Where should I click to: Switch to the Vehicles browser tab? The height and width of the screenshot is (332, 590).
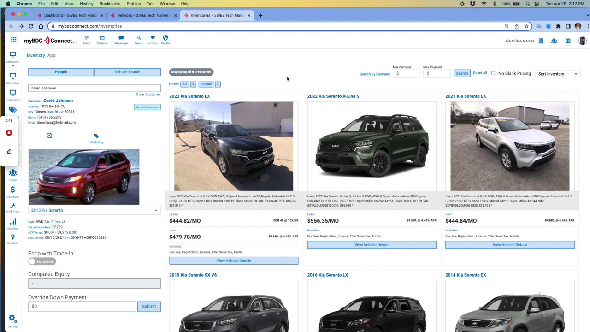tap(144, 15)
